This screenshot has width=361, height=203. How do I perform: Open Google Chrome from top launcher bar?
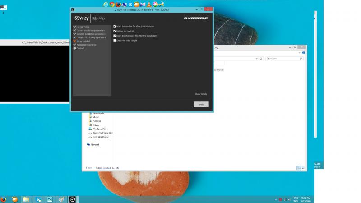112,5
